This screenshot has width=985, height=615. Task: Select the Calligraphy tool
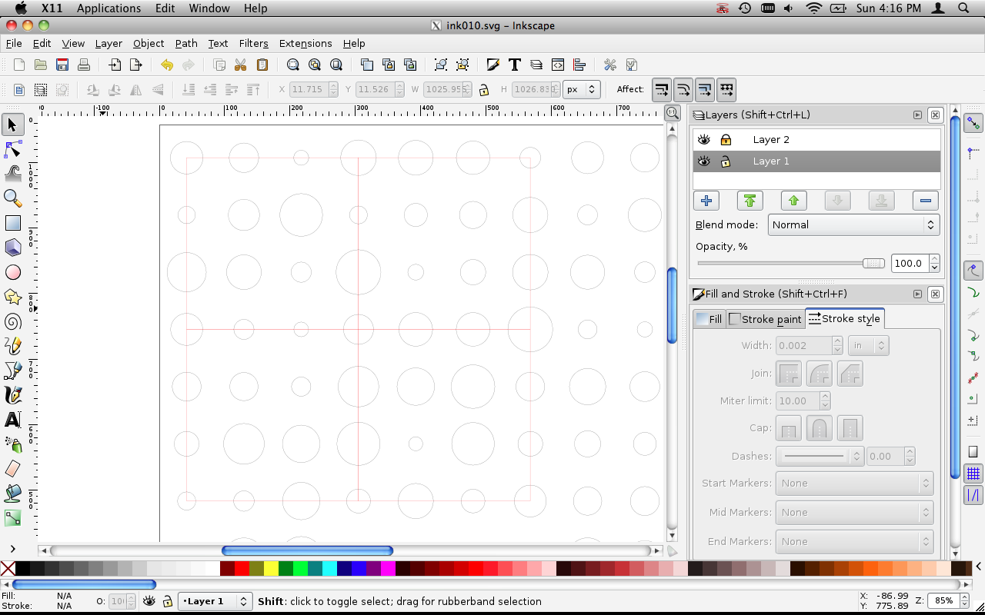[x=12, y=394]
